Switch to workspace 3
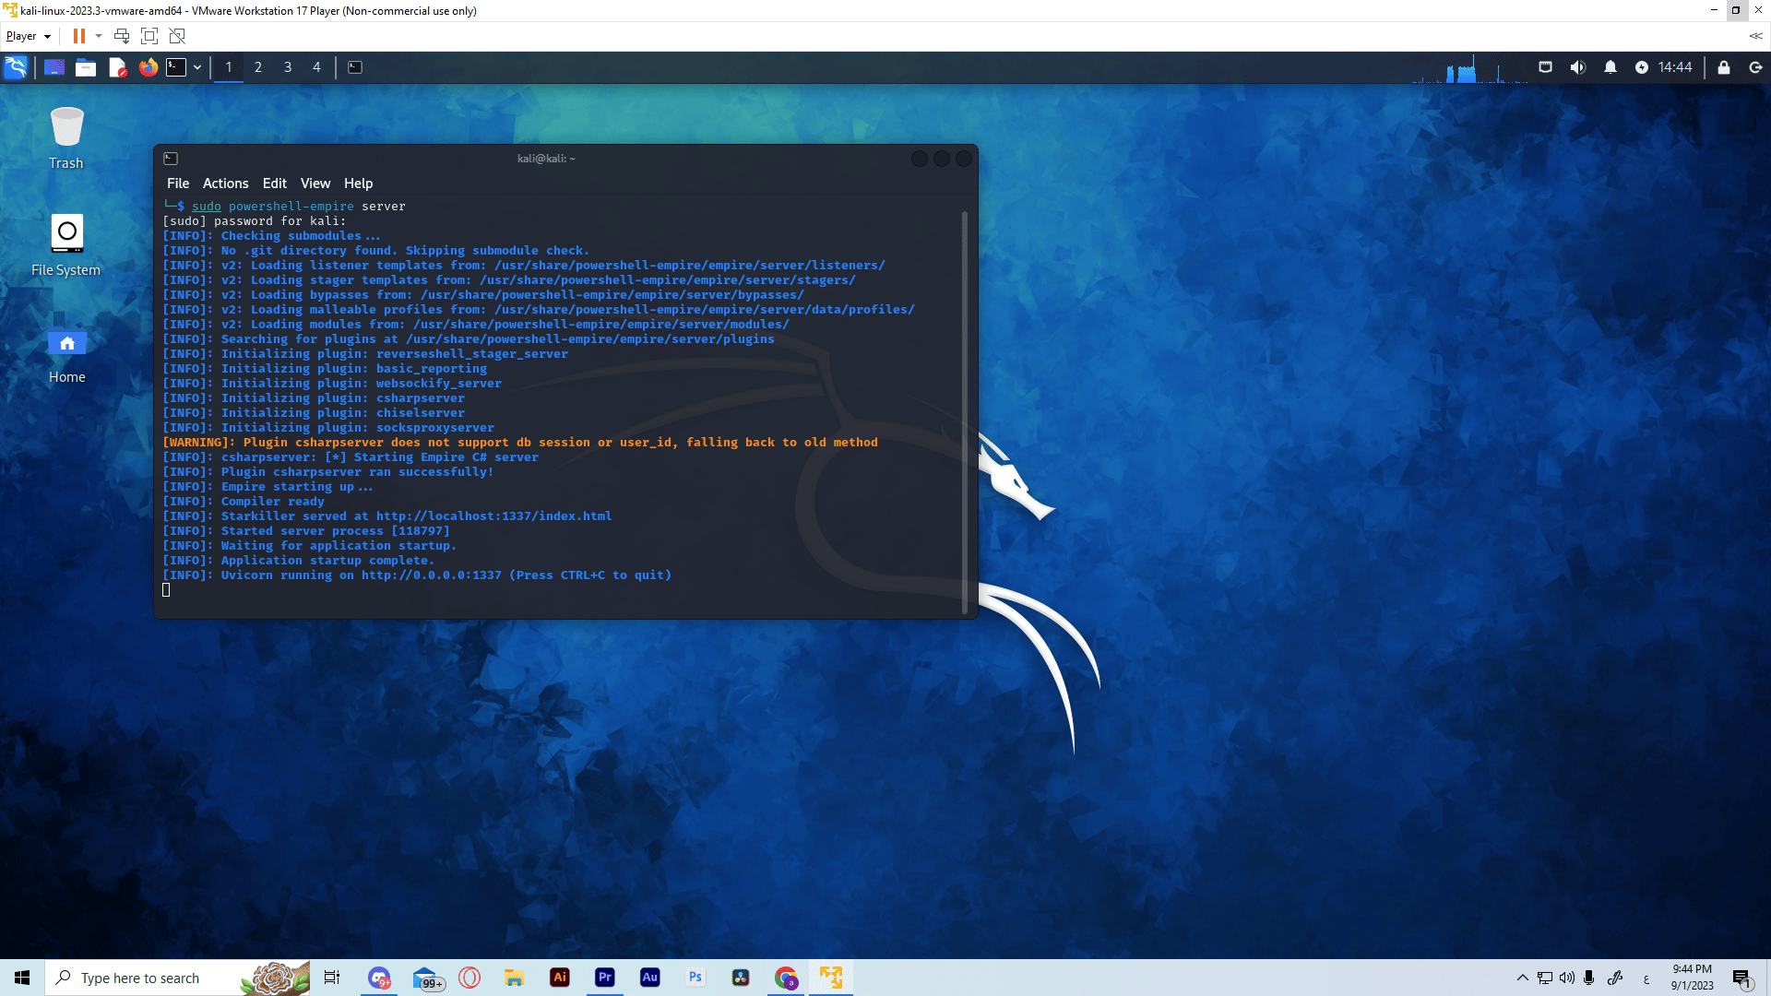This screenshot has height=996, width=1771. pos(288,67)
